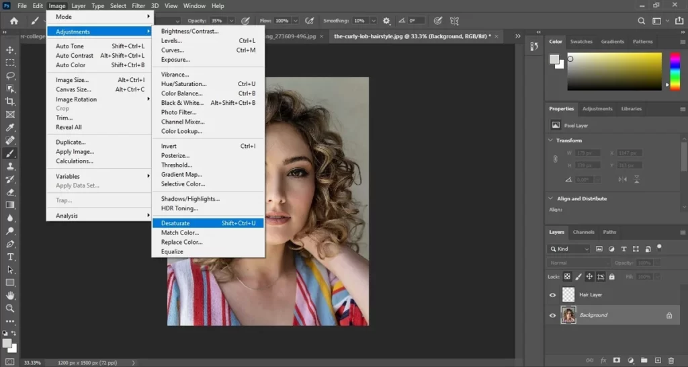Collapse the Transform section

(x=551, y=140)
